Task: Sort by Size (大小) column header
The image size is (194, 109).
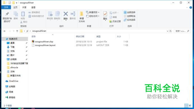Action: click(x=119, y=36)
